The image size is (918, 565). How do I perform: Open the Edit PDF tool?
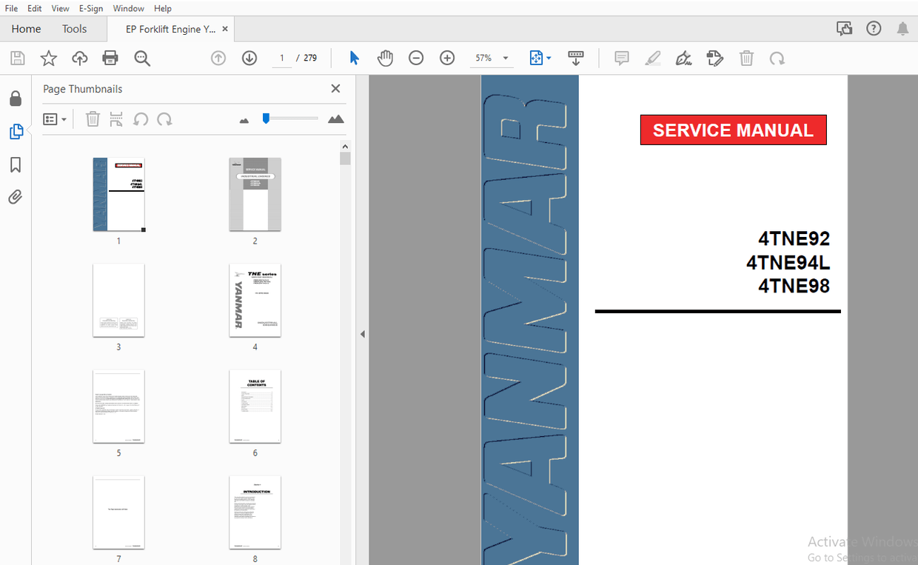pos(714,58)
